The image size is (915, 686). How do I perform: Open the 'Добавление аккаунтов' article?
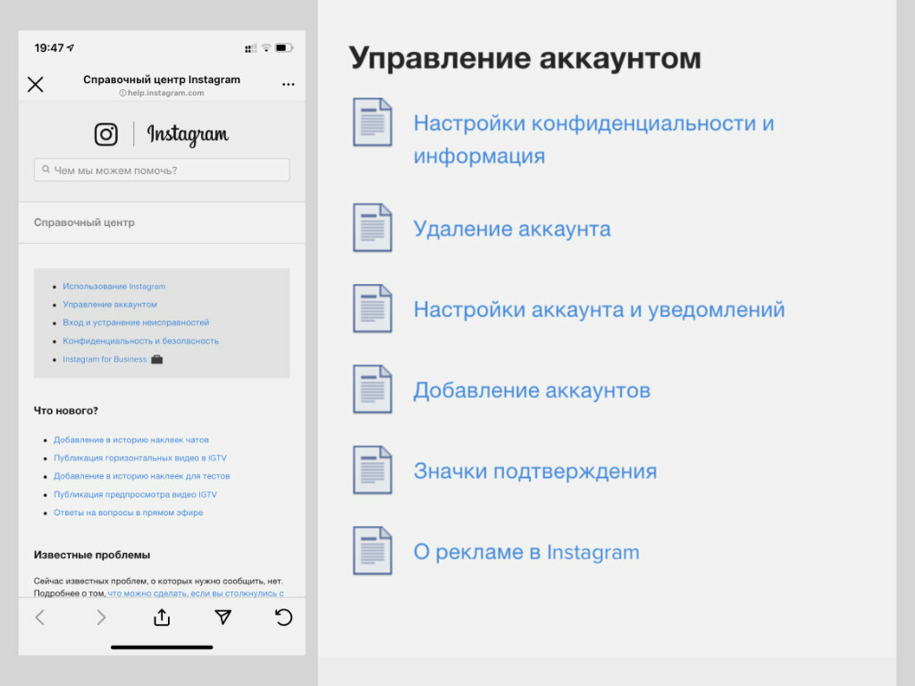[x=532, y=390]
